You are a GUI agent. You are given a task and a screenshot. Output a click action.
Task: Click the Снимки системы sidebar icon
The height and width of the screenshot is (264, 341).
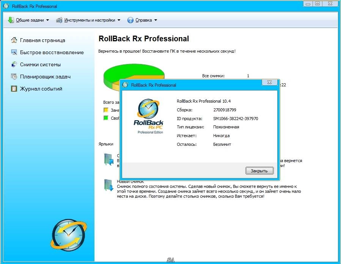pyautogui.click(x=14, y=64)
